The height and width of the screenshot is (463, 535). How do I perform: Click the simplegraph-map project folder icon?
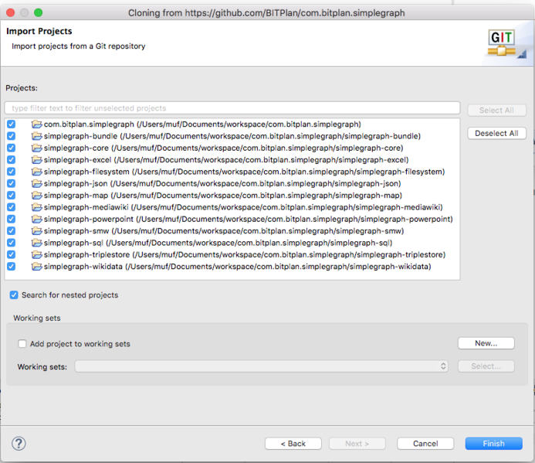click(x=36, y=196)
